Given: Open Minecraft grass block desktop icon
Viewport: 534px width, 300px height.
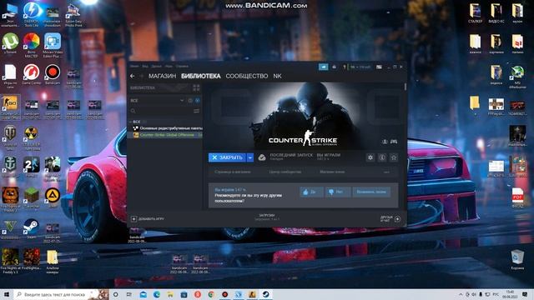Looking at the screenshot, I should pos(32,197).
